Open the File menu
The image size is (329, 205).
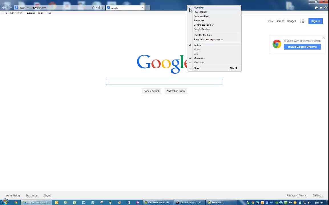(5, 13)
